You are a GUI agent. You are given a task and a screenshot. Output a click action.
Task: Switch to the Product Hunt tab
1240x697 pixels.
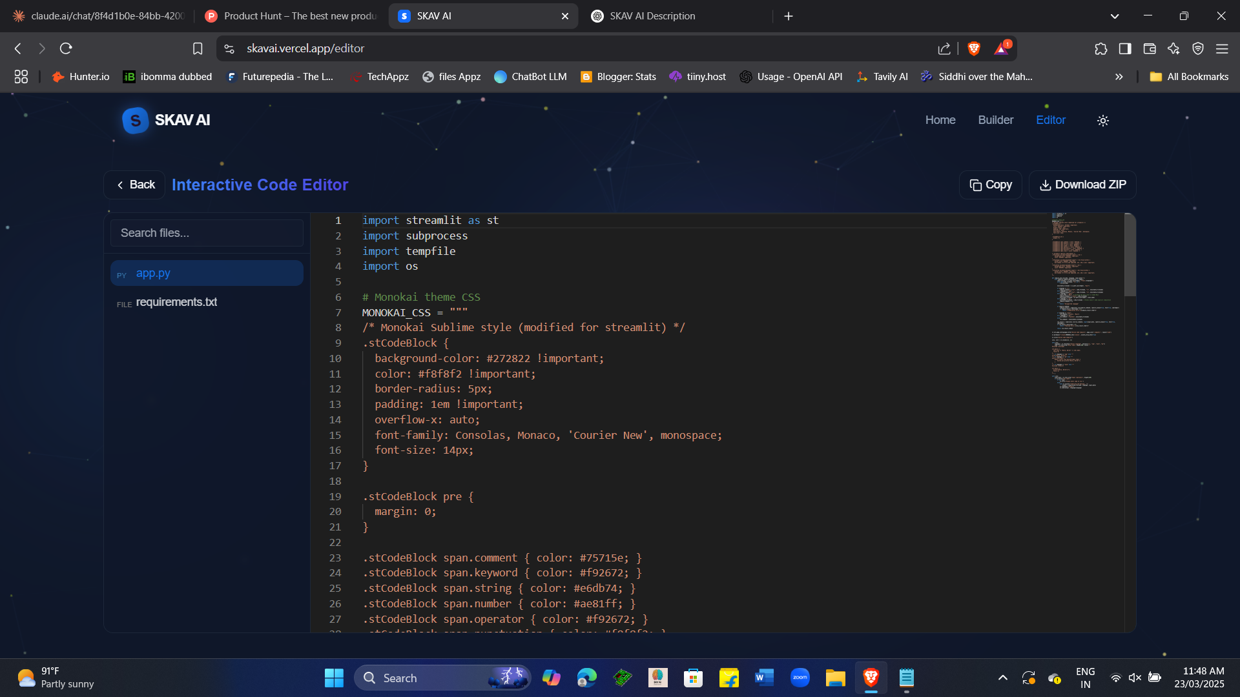point(291,16)
